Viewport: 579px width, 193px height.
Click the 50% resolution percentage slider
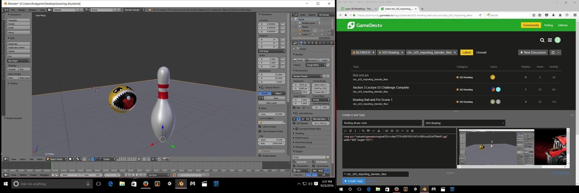coord(302,92)
